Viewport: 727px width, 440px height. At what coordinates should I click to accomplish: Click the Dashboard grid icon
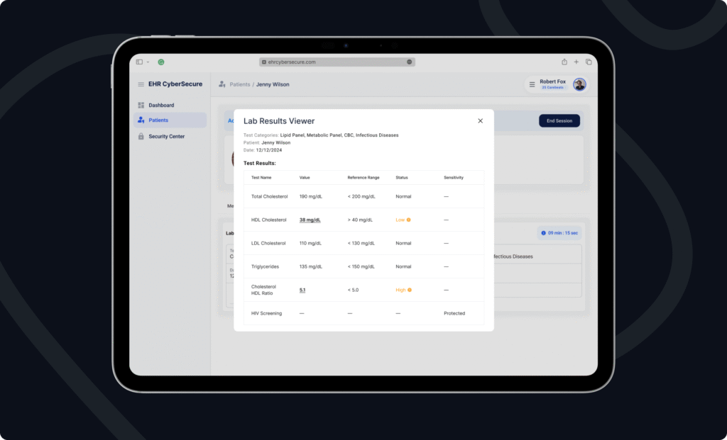(x=140, y=105)
